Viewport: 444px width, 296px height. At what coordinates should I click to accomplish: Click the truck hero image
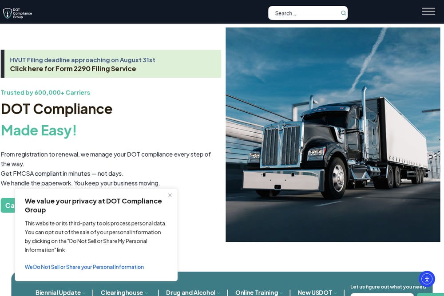pyautogui.click(x=333, y=135)
